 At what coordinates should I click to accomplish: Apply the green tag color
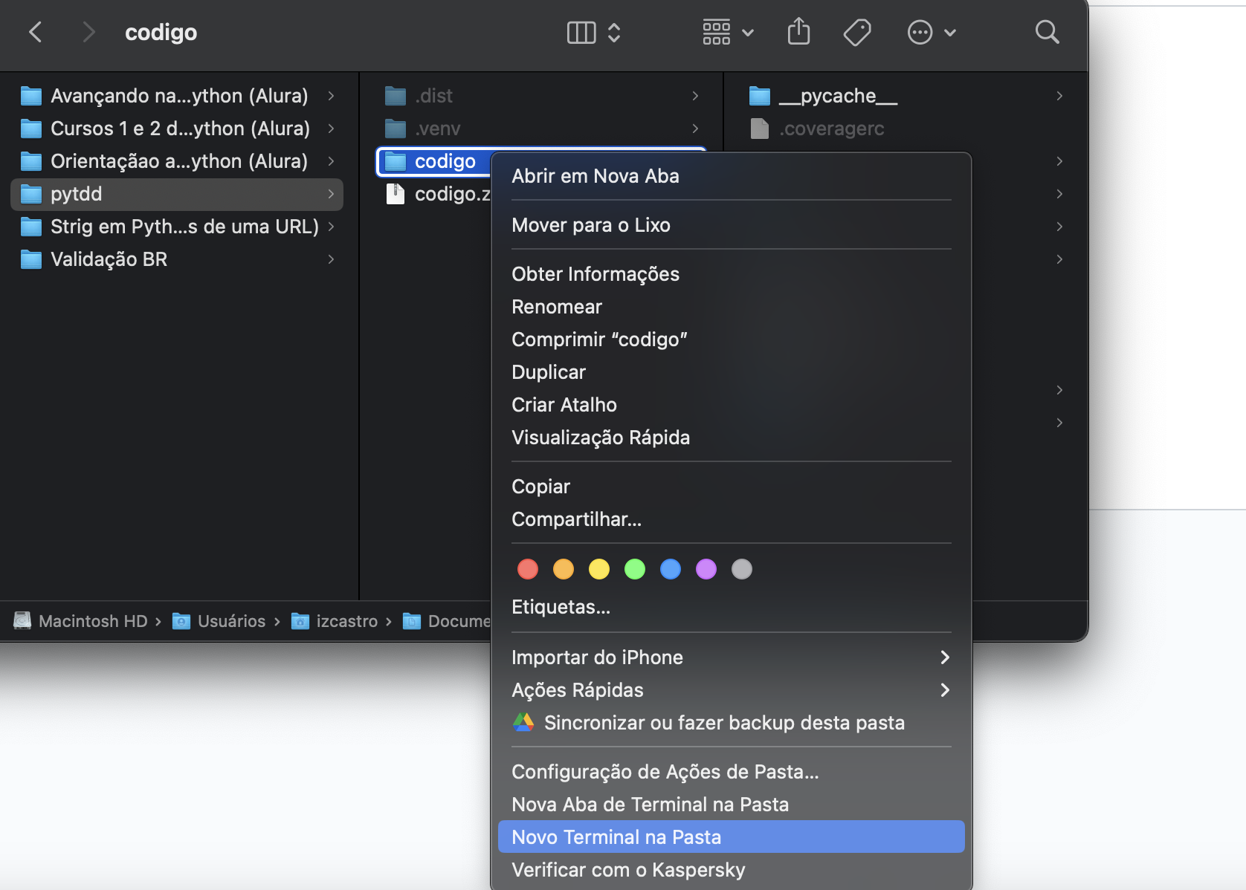tap(635, 569)
